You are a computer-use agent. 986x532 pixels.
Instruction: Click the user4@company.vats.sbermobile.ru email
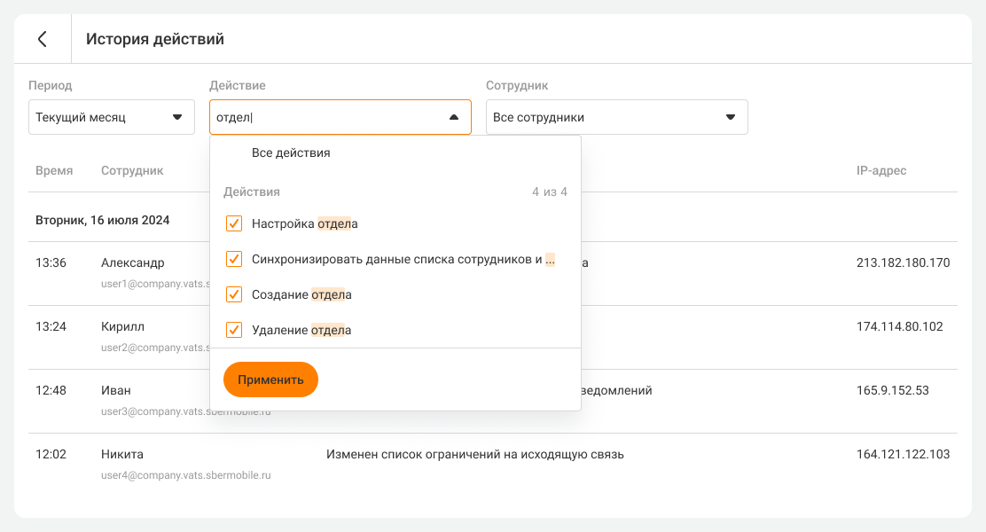tap(185, 475)
